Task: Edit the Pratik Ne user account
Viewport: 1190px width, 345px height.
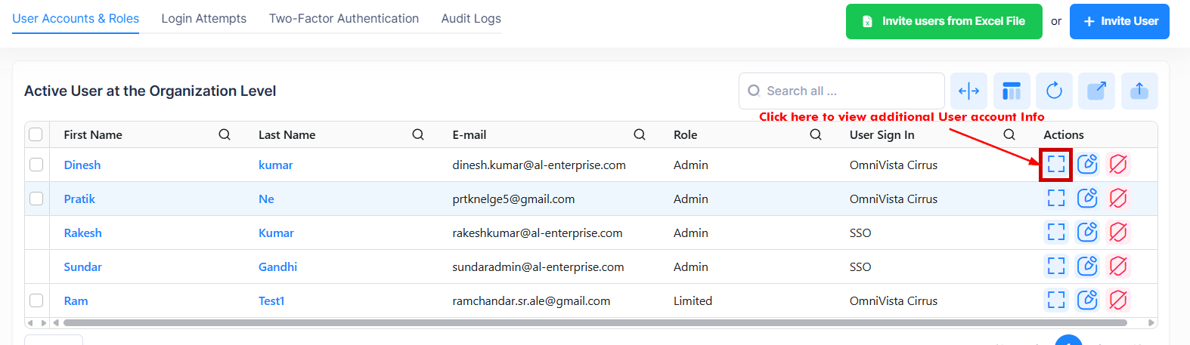Action: [1087, 198]
